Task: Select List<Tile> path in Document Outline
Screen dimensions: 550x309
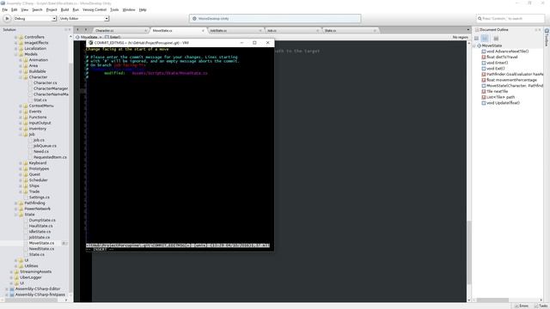Action: click(498, 97)
